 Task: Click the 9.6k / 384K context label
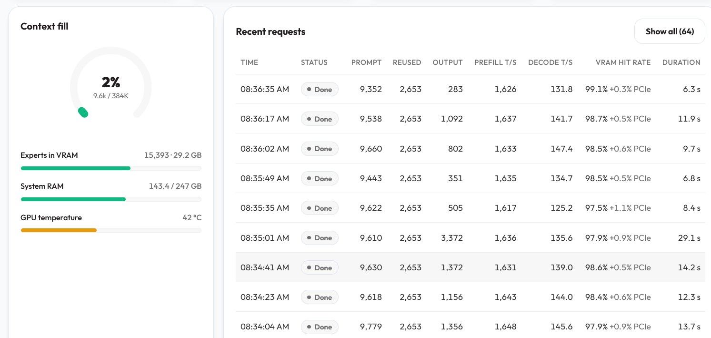coord(111,96)
